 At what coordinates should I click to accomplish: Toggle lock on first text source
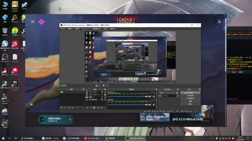click(105, 92)
